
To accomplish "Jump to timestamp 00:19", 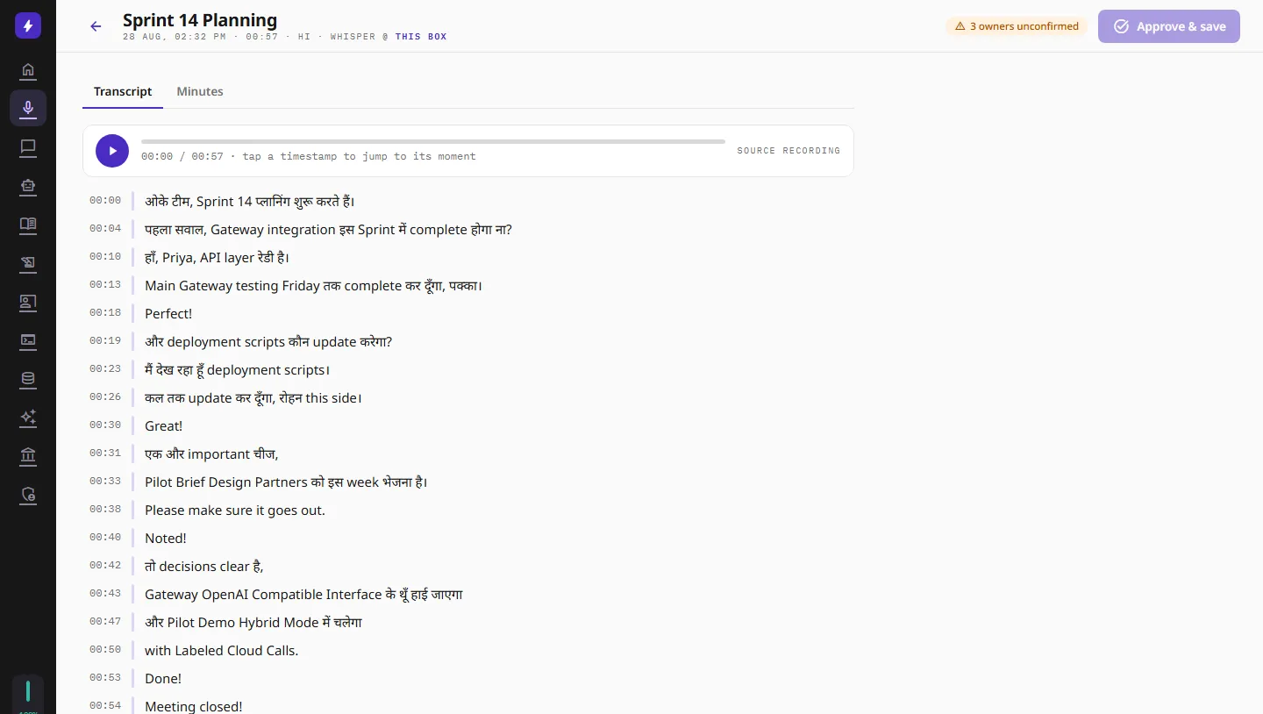I will tap(105, 341).
